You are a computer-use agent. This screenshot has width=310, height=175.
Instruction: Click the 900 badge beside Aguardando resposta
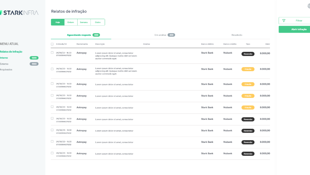96,35
